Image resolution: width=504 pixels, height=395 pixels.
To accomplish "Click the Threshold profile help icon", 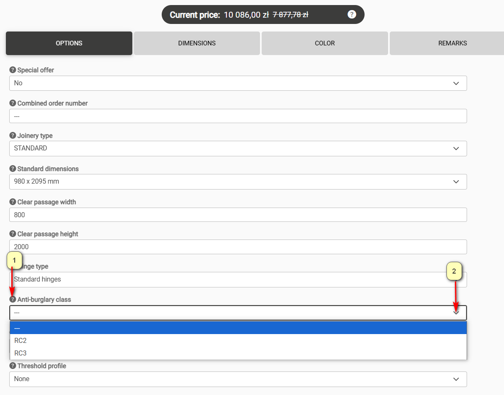I will point(13,366).
